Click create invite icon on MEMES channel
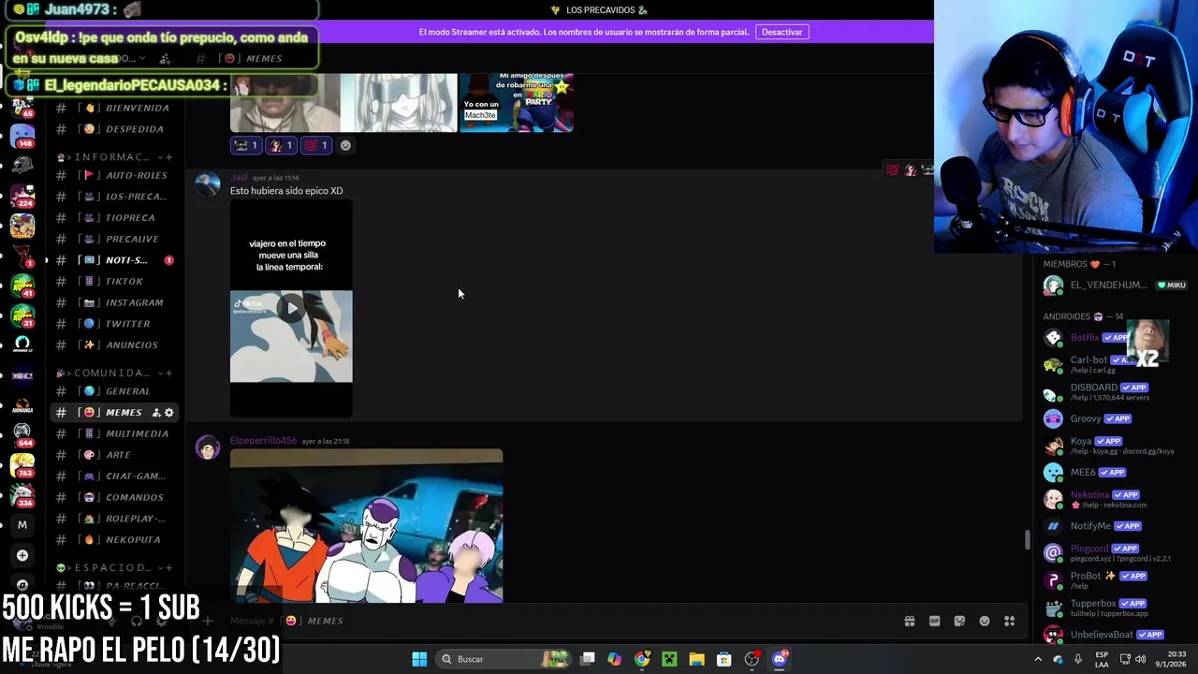 tap(156, 413)
